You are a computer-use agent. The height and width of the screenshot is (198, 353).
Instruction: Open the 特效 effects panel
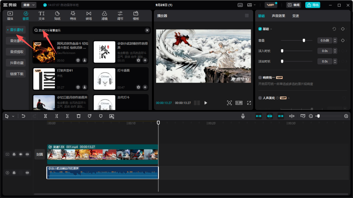(x=73, y=16)
